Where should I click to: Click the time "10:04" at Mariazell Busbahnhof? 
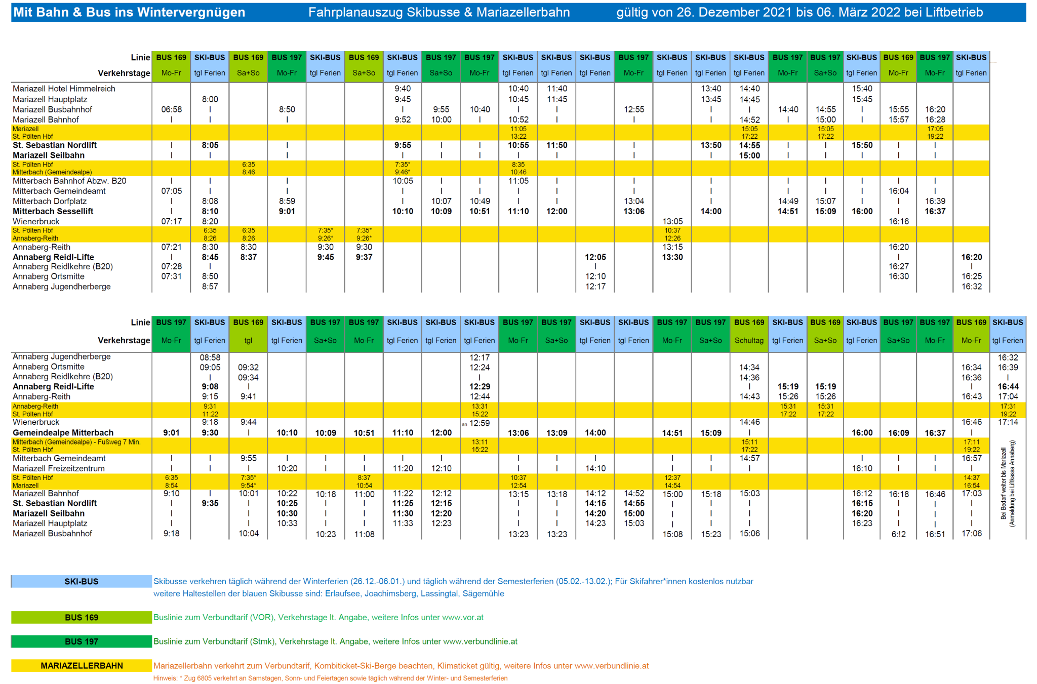[249, 534]
